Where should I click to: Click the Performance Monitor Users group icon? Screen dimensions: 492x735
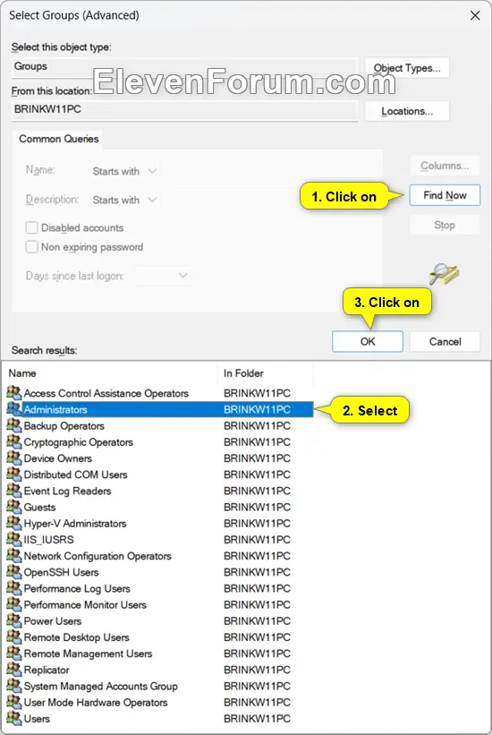pos(14,604)
